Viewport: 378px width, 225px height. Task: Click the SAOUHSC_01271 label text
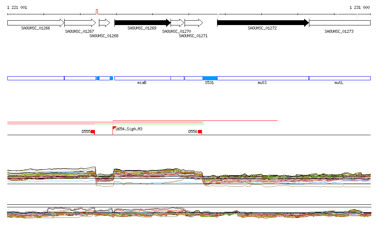point(193,36)
